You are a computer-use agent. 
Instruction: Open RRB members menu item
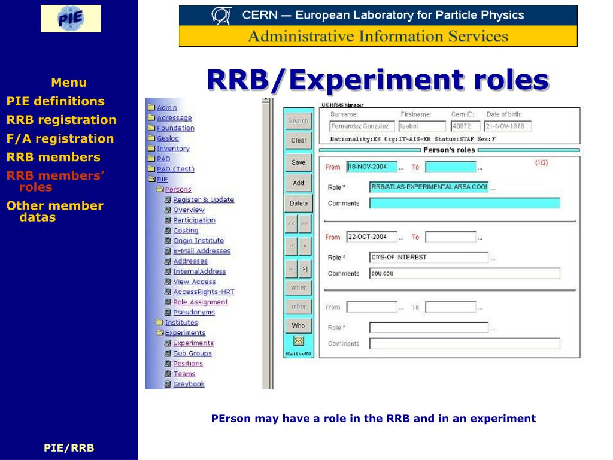[x=53, y=157]
